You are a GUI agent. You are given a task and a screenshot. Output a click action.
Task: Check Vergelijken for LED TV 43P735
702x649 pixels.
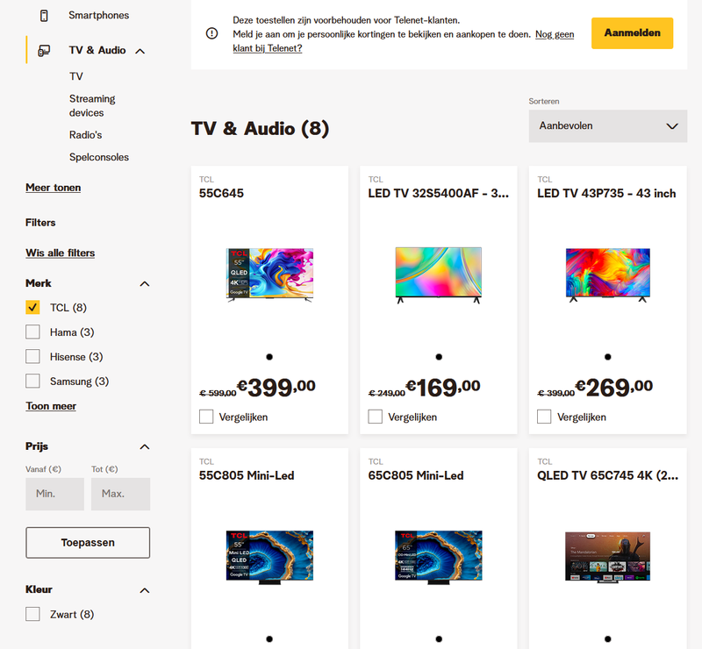[544, 417]
